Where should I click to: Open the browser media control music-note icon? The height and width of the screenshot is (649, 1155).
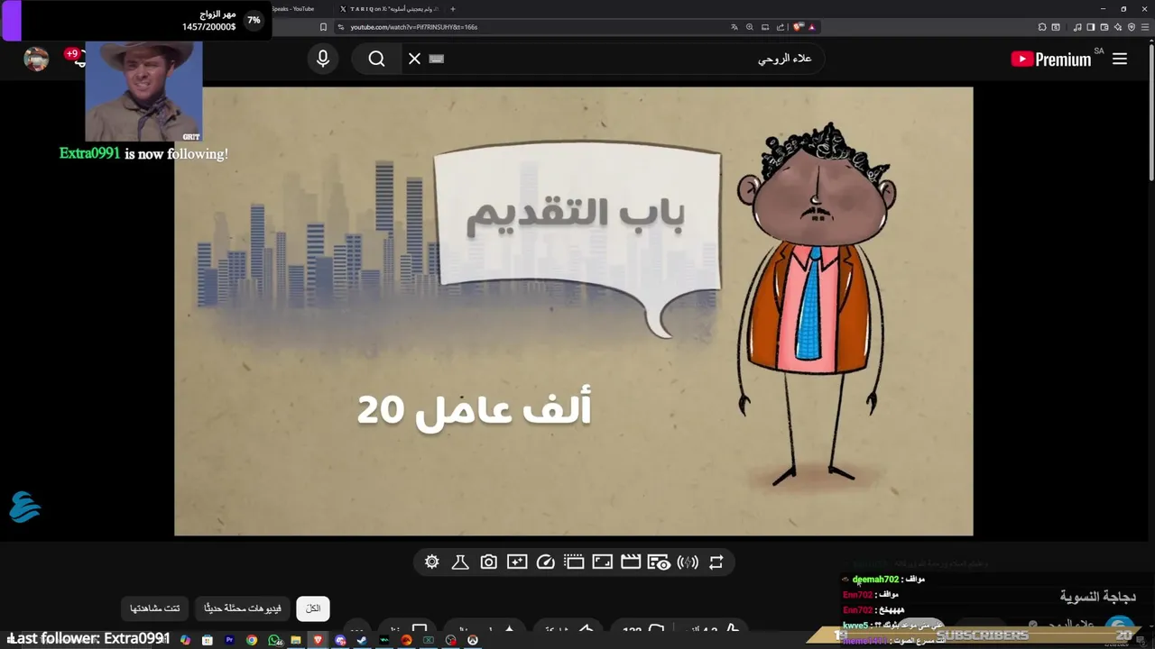pyautogui.click(x=1077, y=27)
